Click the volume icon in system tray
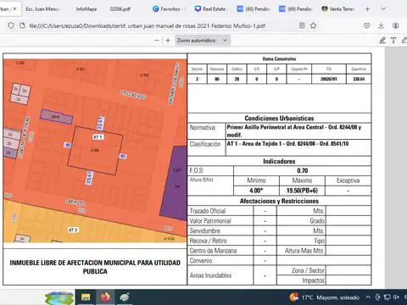The image size is (407, 305). pyautogui.click(x=396, y=297)
